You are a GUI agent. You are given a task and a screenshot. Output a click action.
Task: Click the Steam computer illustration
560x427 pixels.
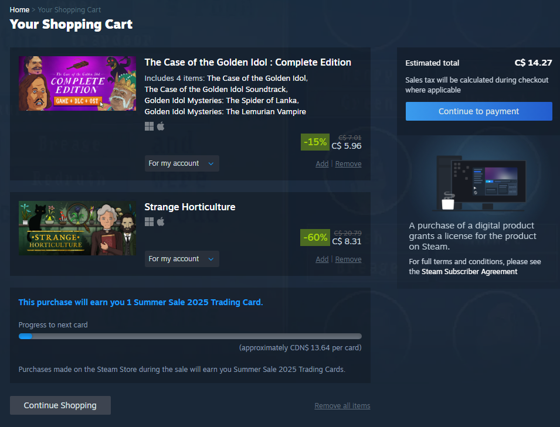(481, 183)
